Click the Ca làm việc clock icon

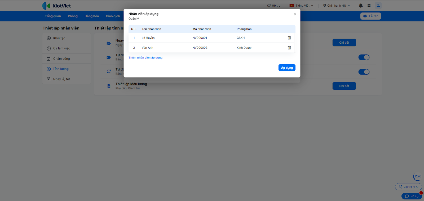pyautogui.click(x=49, y=48)
